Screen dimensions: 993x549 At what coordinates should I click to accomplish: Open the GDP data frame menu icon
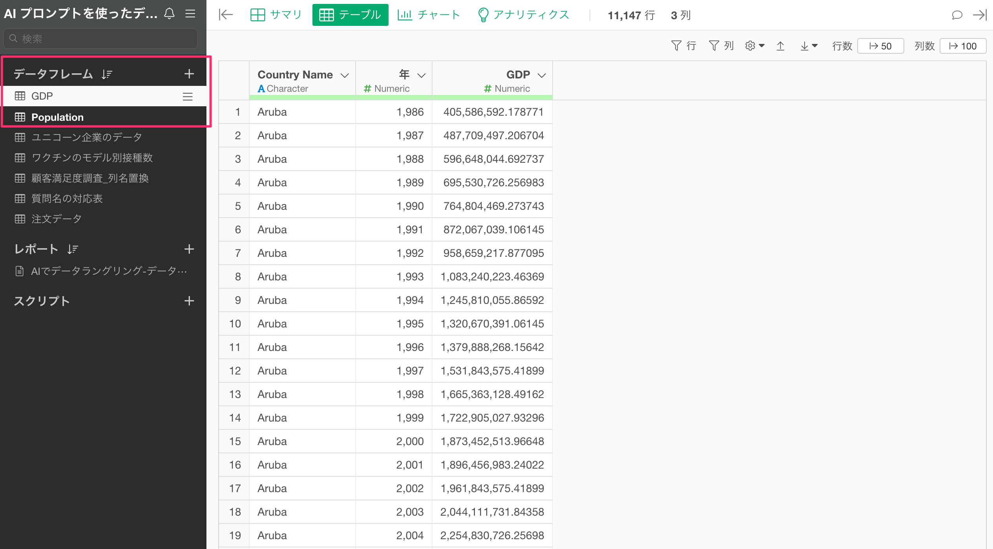188,96
